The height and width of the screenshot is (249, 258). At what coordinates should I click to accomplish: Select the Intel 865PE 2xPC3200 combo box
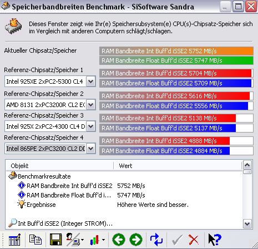(x=50, y=149)
